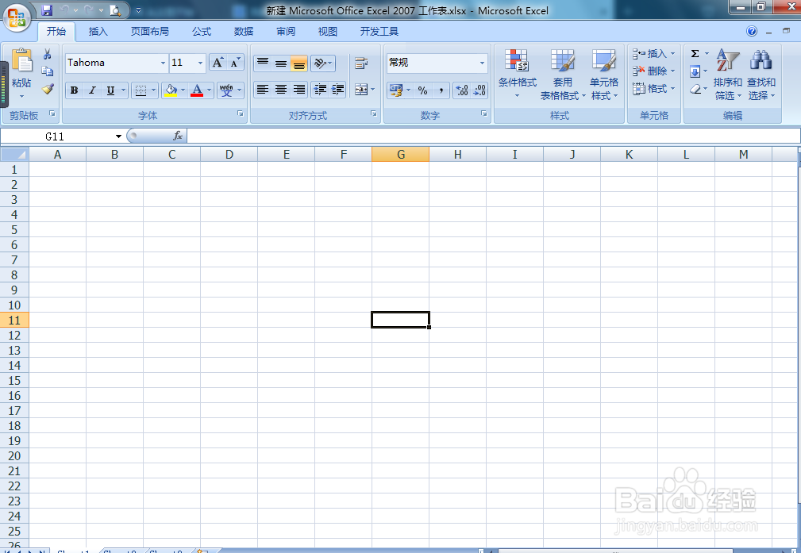
Task: Decrease font size with small A button
Action: point(235,63)
